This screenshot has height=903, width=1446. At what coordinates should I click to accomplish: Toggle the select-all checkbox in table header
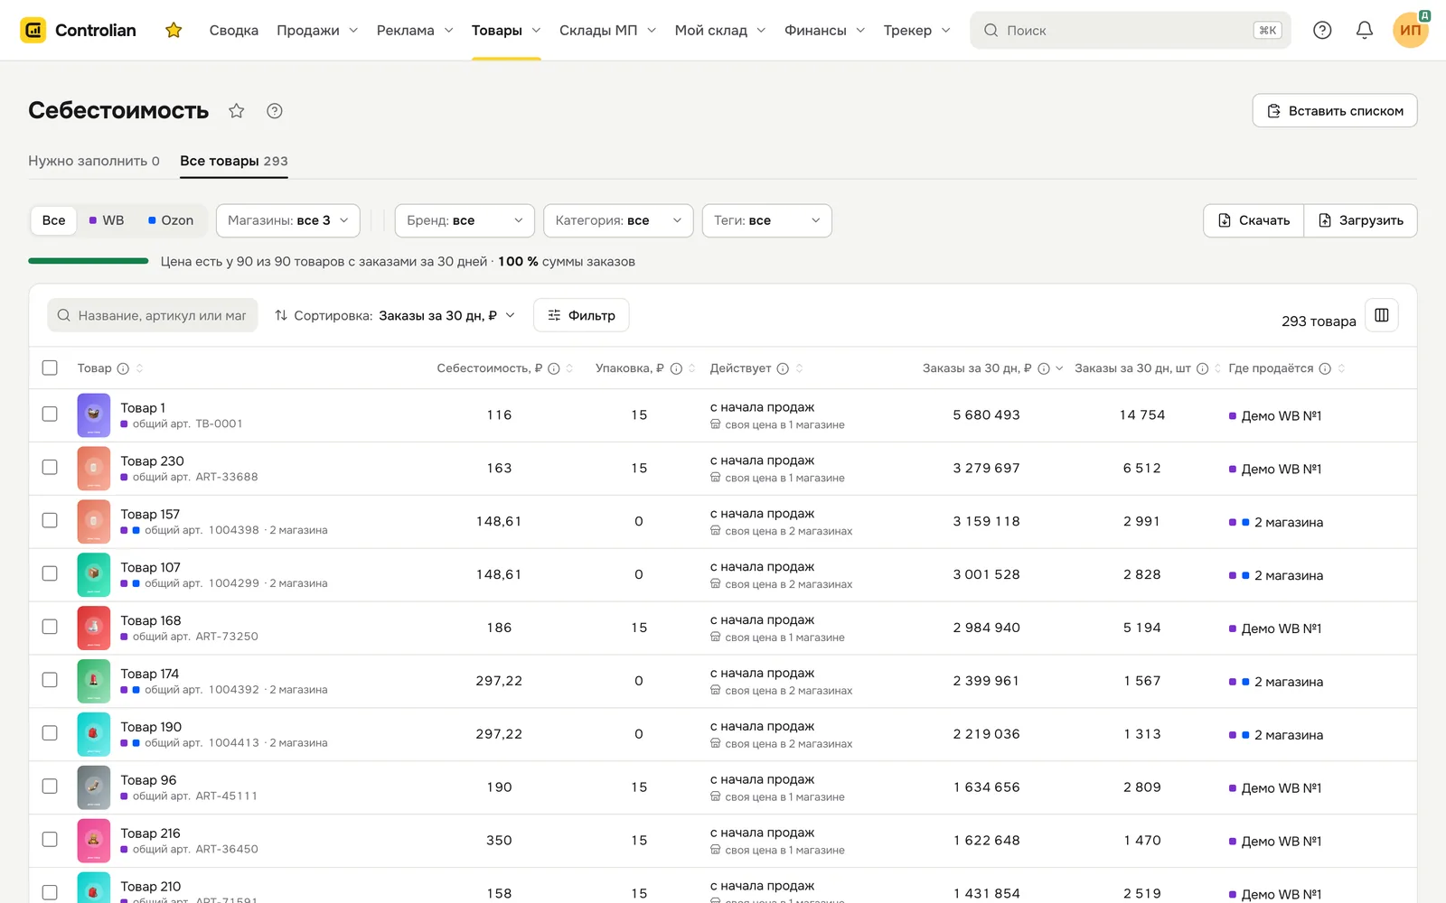click(50, 368)
